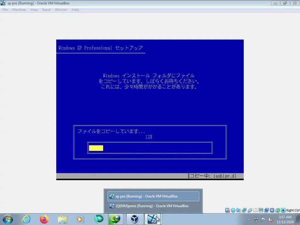Image resolution: width=300 pixels, height=225 pixels.
Task: Open the display indicator in status bar
Action: [261, 210]
